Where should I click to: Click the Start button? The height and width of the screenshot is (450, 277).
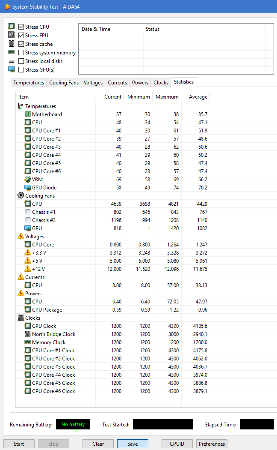pyautogui.click(x=19, y=444)
